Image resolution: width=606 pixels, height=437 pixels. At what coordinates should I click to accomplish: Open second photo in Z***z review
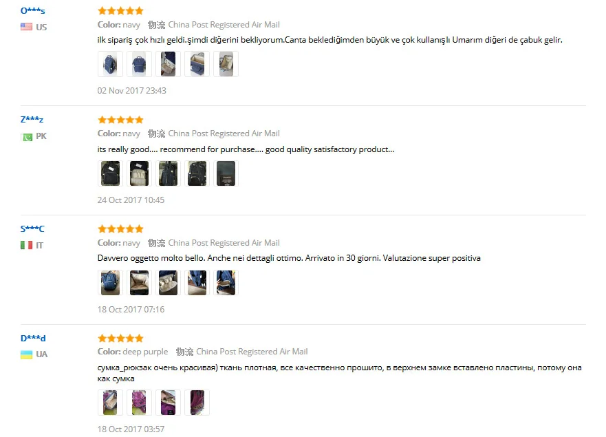pyautogui.click(x=139, y=173)
